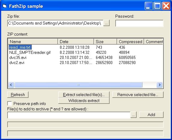Sort list by Name column header
This screenshot has height=140, width=172.
click(33, 42)
